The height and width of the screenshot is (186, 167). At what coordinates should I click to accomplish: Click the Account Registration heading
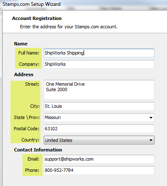point(37,18)
